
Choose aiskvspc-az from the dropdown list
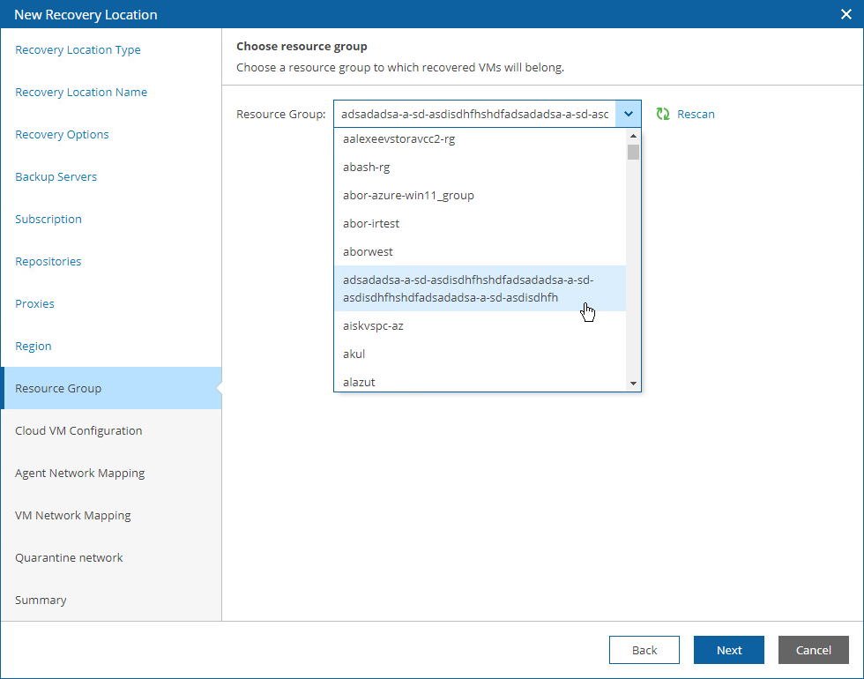(373, 326)
